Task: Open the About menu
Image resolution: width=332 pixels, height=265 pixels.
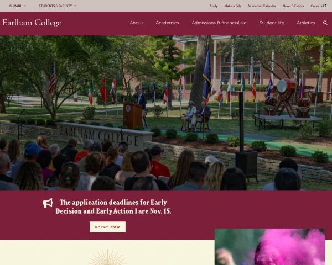Action: point(136,23)
